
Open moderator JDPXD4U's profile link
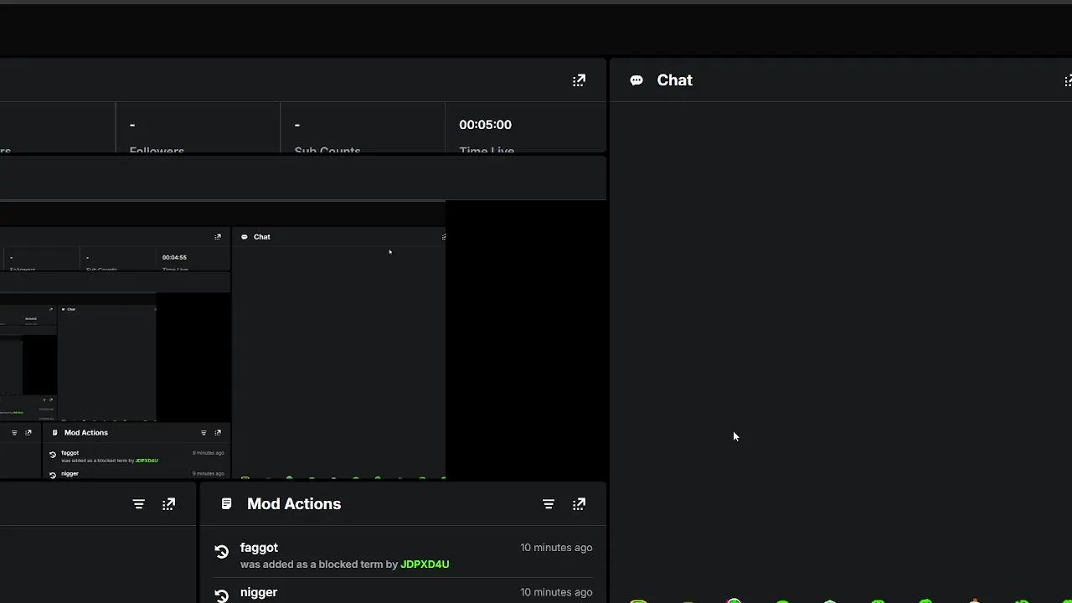point(425,564)
